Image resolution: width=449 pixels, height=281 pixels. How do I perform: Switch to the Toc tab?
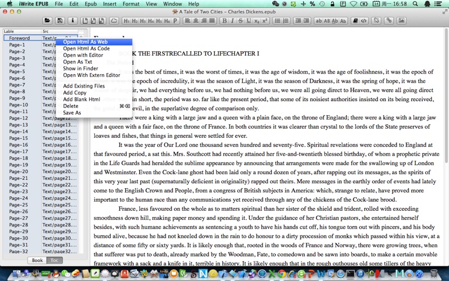pos(54,260)
